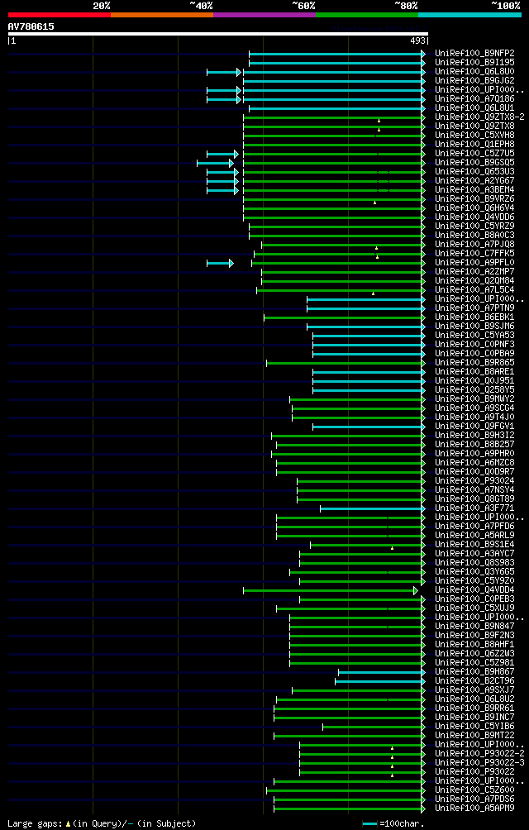Open hit UniRef100_Q8S983
Screen dimensions: 529x830
(474, 562)
